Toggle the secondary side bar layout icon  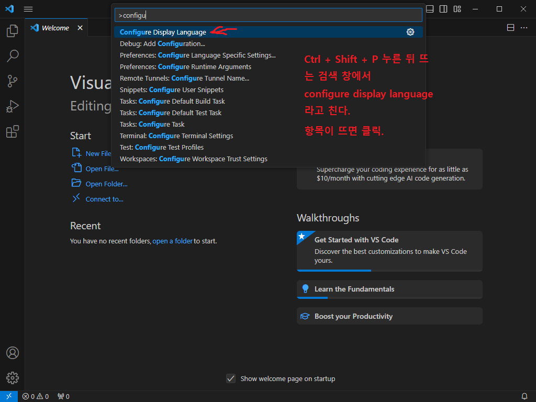point(443,9)
